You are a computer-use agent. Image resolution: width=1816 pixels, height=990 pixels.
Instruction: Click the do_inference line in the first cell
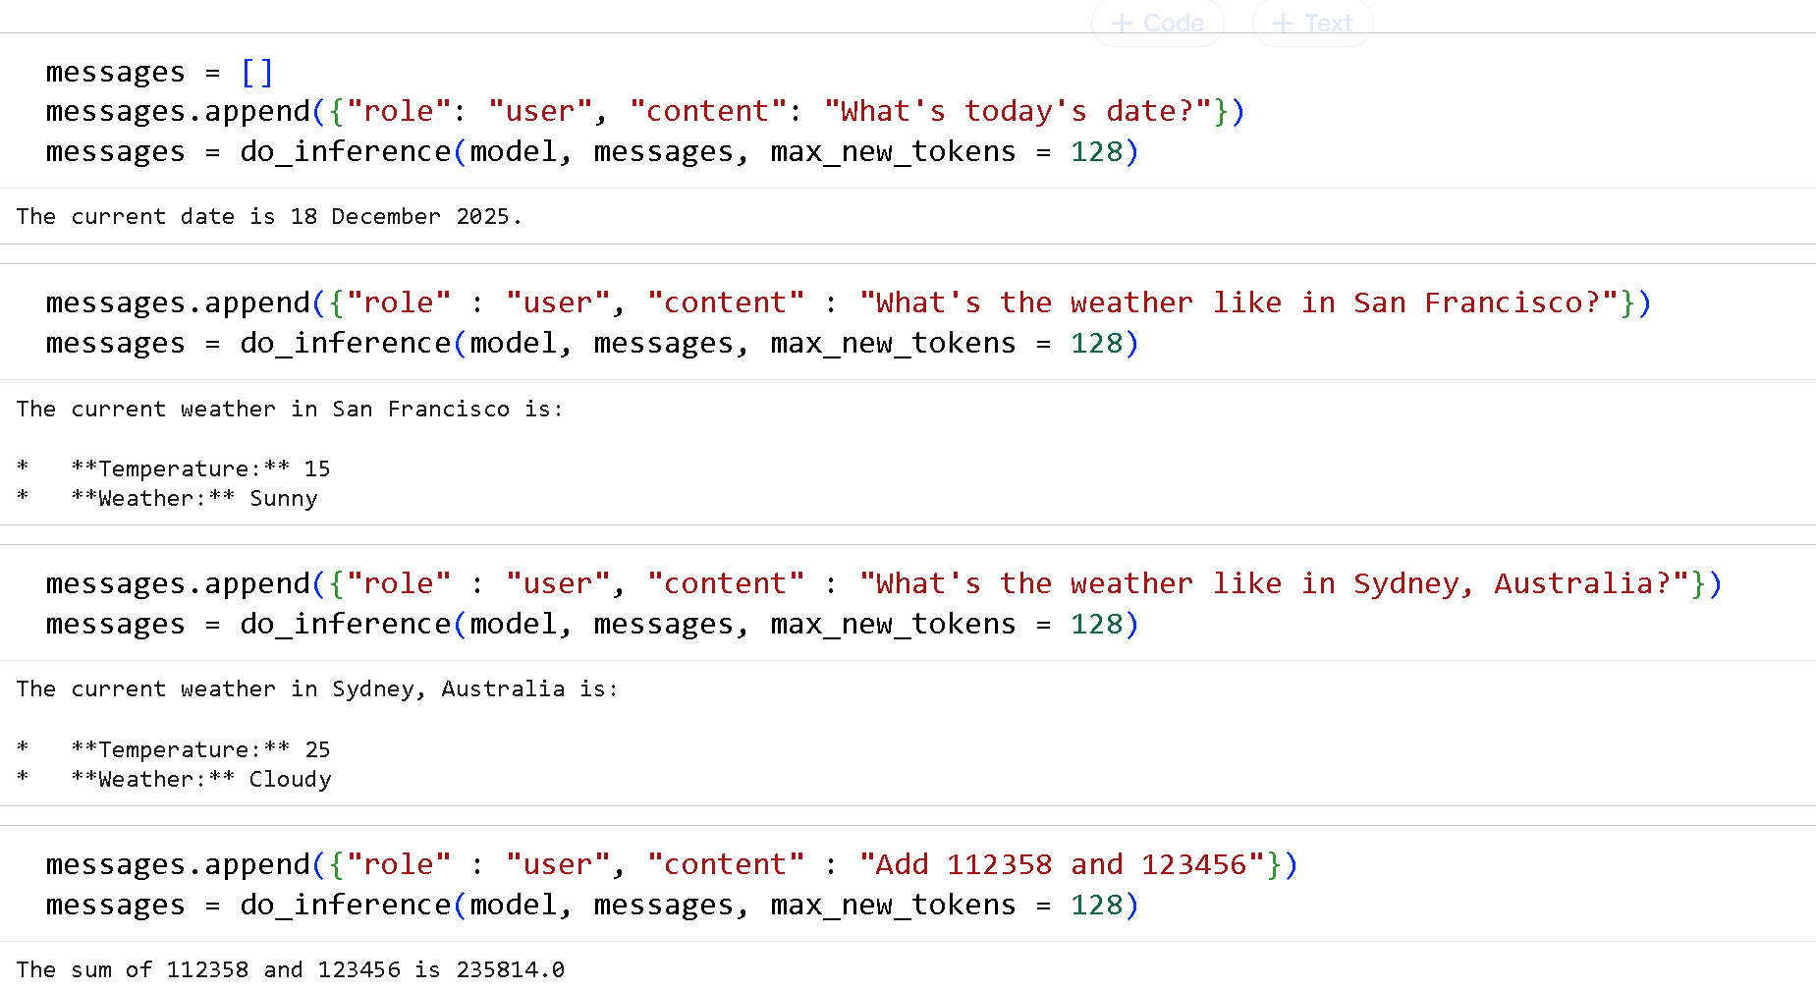point(589,151)
